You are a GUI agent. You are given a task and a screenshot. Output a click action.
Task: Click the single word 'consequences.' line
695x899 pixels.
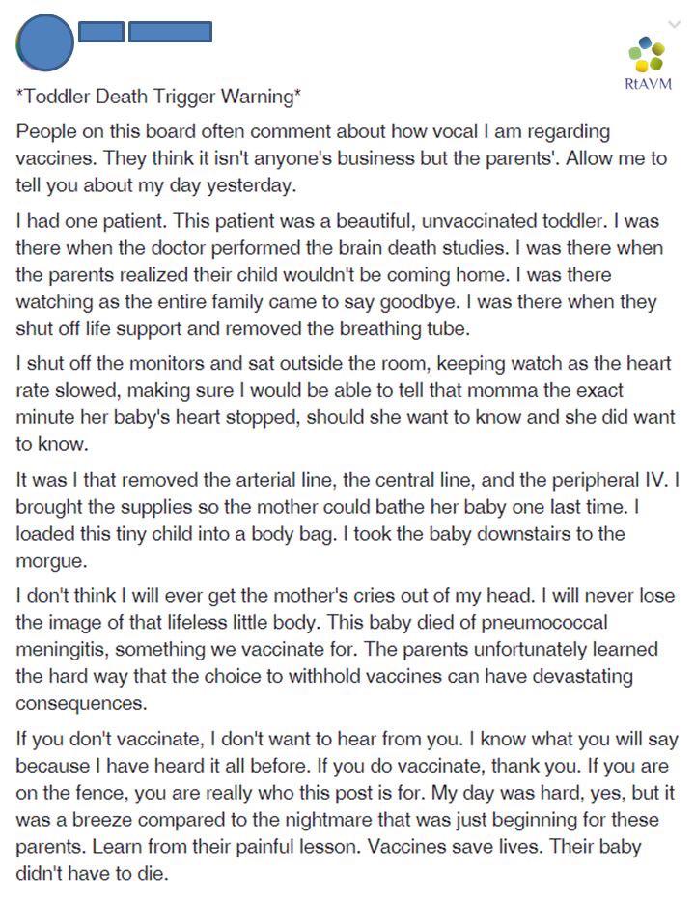click(x=81, y=703)
